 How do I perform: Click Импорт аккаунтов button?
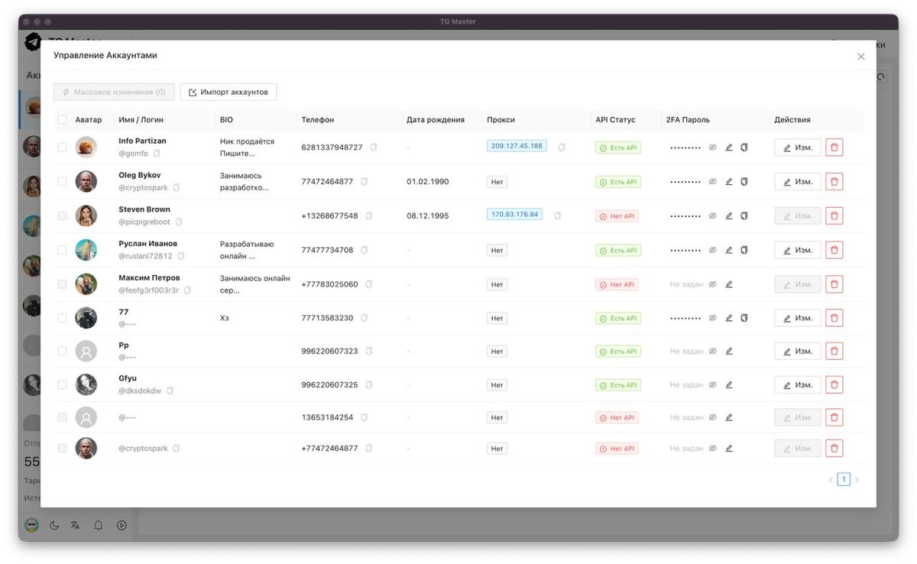pos(228,92)
